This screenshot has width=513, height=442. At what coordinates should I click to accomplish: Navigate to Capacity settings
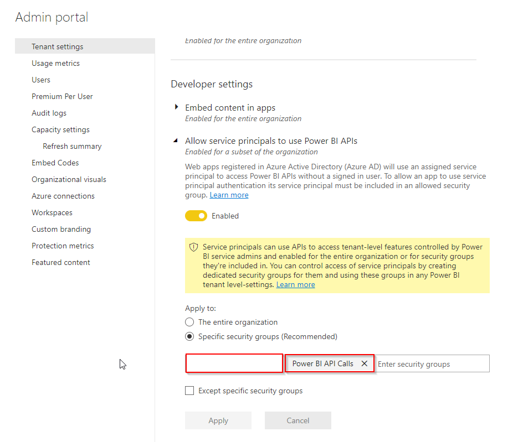(x=60, y=129)
